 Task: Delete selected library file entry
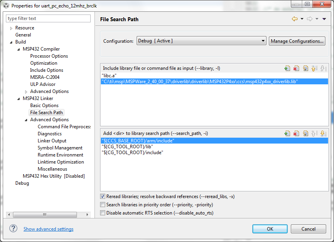click(x=296, y=68)
